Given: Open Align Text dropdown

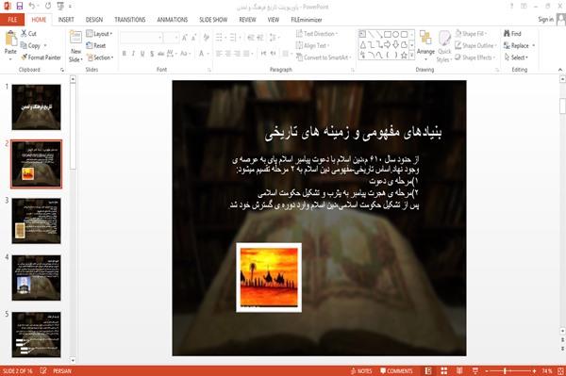Looking at the screenshot, I should [x=312, y=45].
